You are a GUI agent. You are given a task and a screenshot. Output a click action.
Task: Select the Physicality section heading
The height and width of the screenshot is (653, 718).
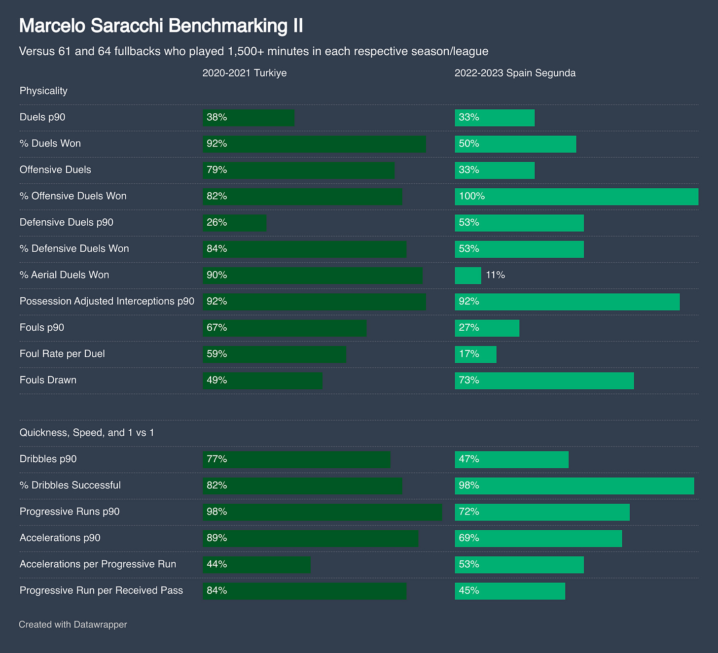[43, 91]
